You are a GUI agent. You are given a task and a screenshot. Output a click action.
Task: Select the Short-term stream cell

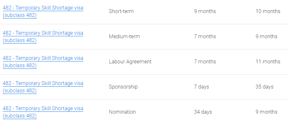coord(121,11)
